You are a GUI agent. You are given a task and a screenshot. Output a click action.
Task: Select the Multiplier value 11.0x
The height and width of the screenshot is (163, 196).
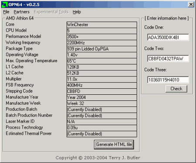[x=102, y=80]
